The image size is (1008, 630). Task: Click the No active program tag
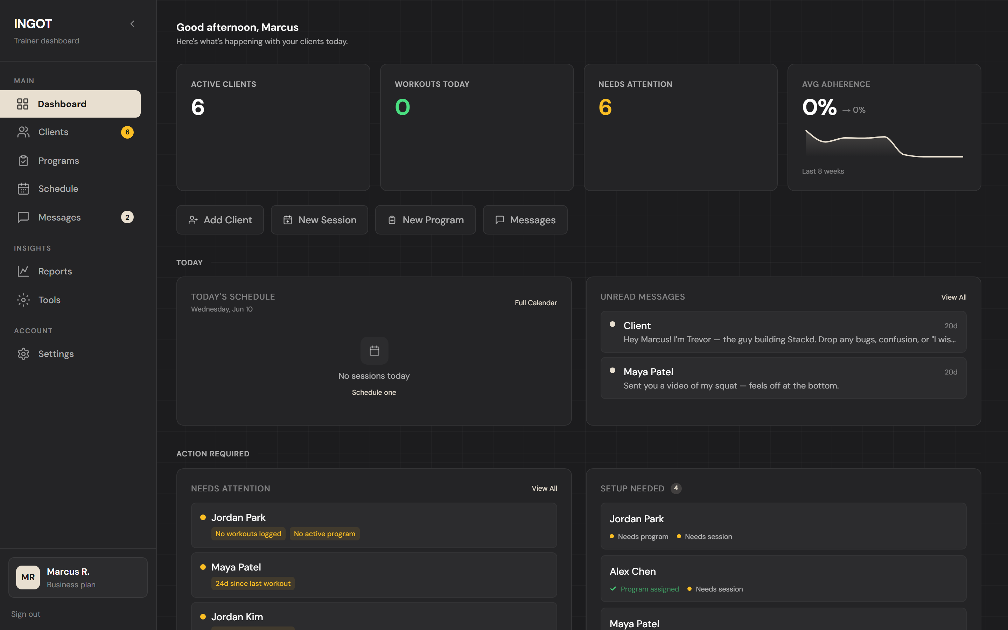(324, 534)
